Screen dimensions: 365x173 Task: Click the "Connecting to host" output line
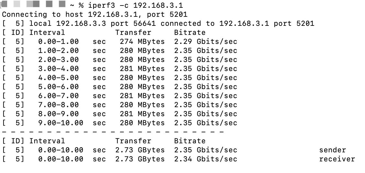pyautogui.click(x=94, y=15)
